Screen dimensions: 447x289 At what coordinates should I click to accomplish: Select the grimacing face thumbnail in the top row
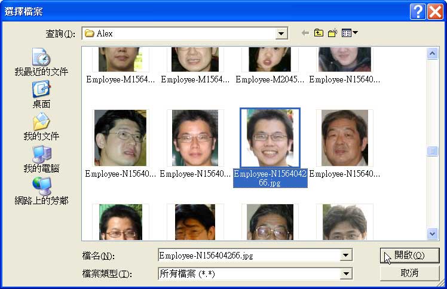pos(195,59)
